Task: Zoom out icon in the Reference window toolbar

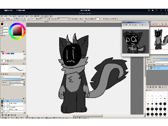Action: pyautogui.click(x=133, y=25)
